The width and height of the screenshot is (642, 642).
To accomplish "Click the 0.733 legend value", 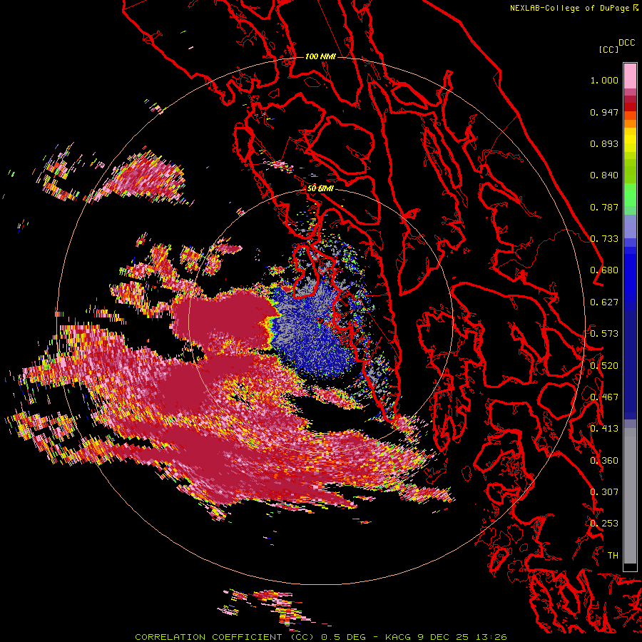I will coord(604,239).
